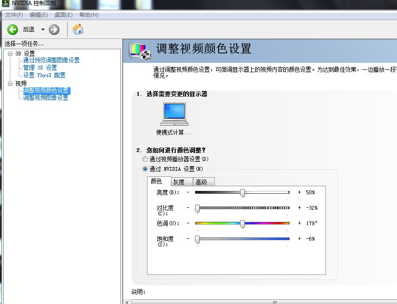Open 通过预览调整图像设置 link
Viewport: 397px width, 304px height.
tap(51, 60)
